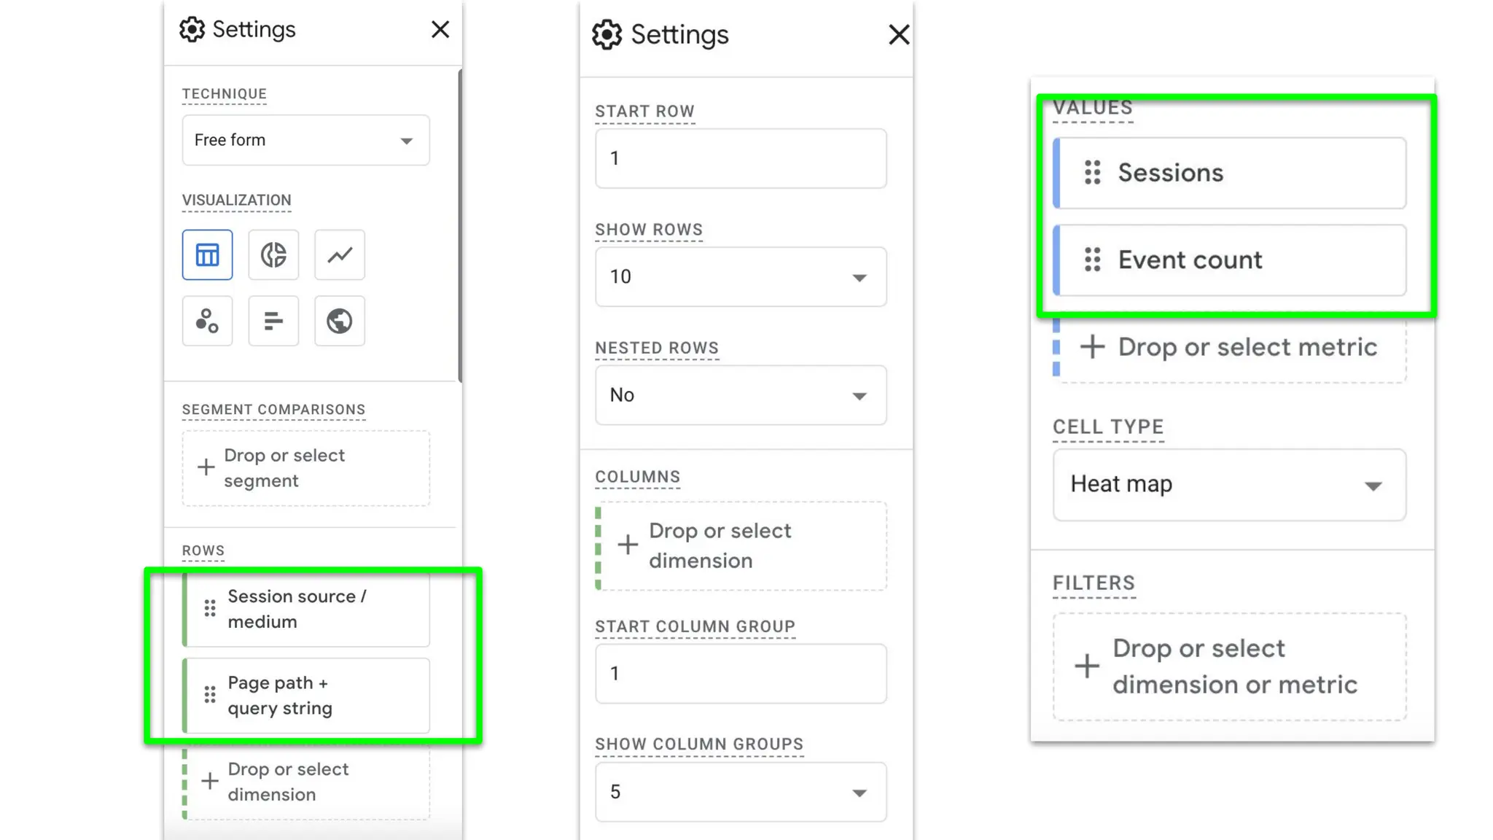Add a filter via Drop or select dimension or metric
The width and height of the screenshot is (1493, 840).
click(1229, 666)
